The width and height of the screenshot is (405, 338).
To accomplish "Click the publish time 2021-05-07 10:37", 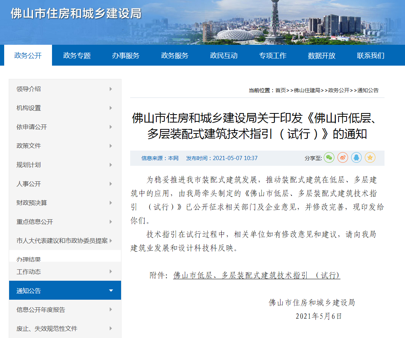I will [x=235, y=158].
